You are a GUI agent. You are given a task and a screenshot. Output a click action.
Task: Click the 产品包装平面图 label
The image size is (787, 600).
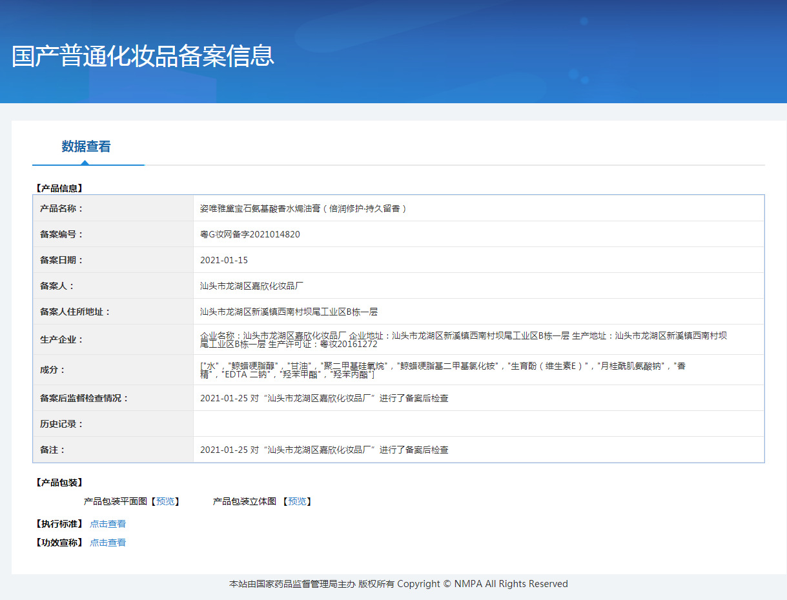click(116, 501)
